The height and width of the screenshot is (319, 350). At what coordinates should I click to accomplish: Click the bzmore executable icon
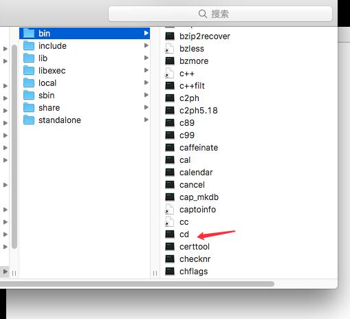pos(170,60)
